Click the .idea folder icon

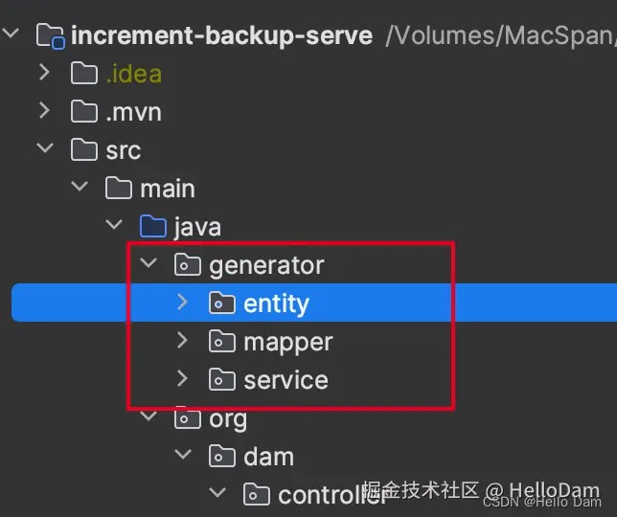[85, 74]
